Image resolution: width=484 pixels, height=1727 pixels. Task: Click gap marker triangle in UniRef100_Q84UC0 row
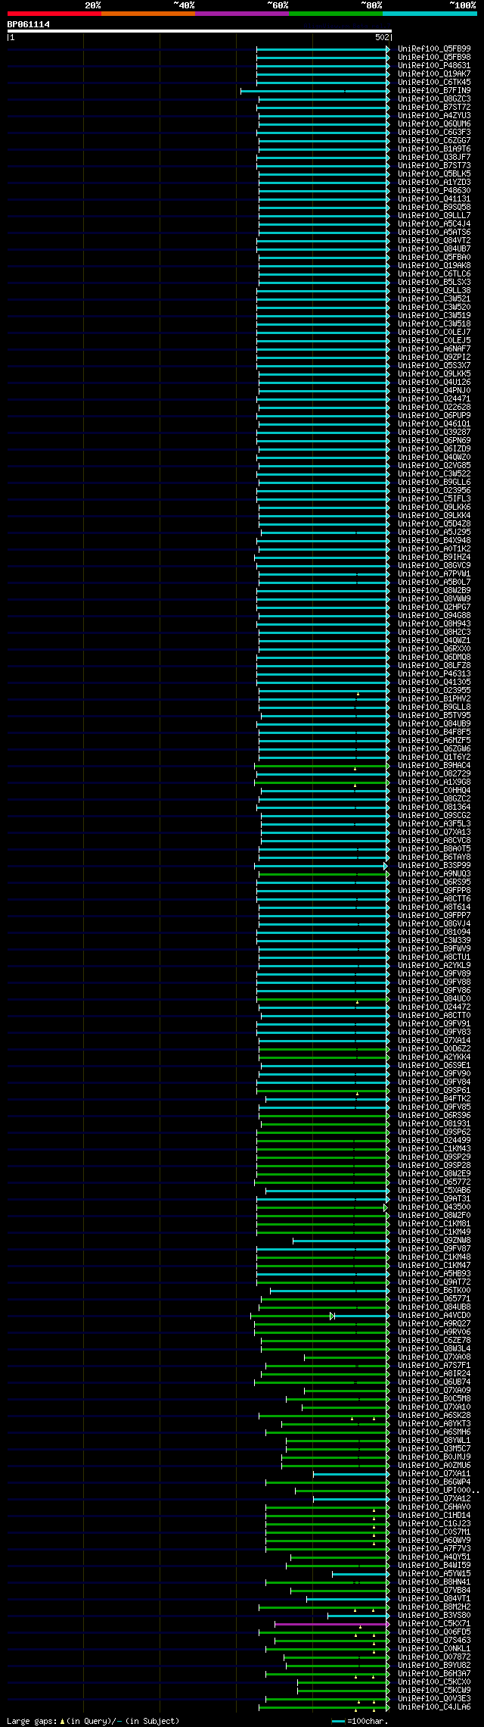[358, 1001]
